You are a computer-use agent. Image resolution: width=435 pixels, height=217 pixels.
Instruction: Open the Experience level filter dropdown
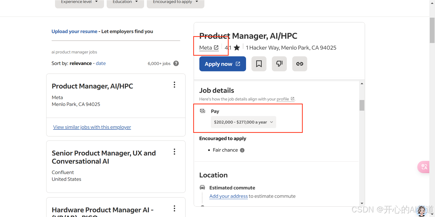(x=79, y=3)
